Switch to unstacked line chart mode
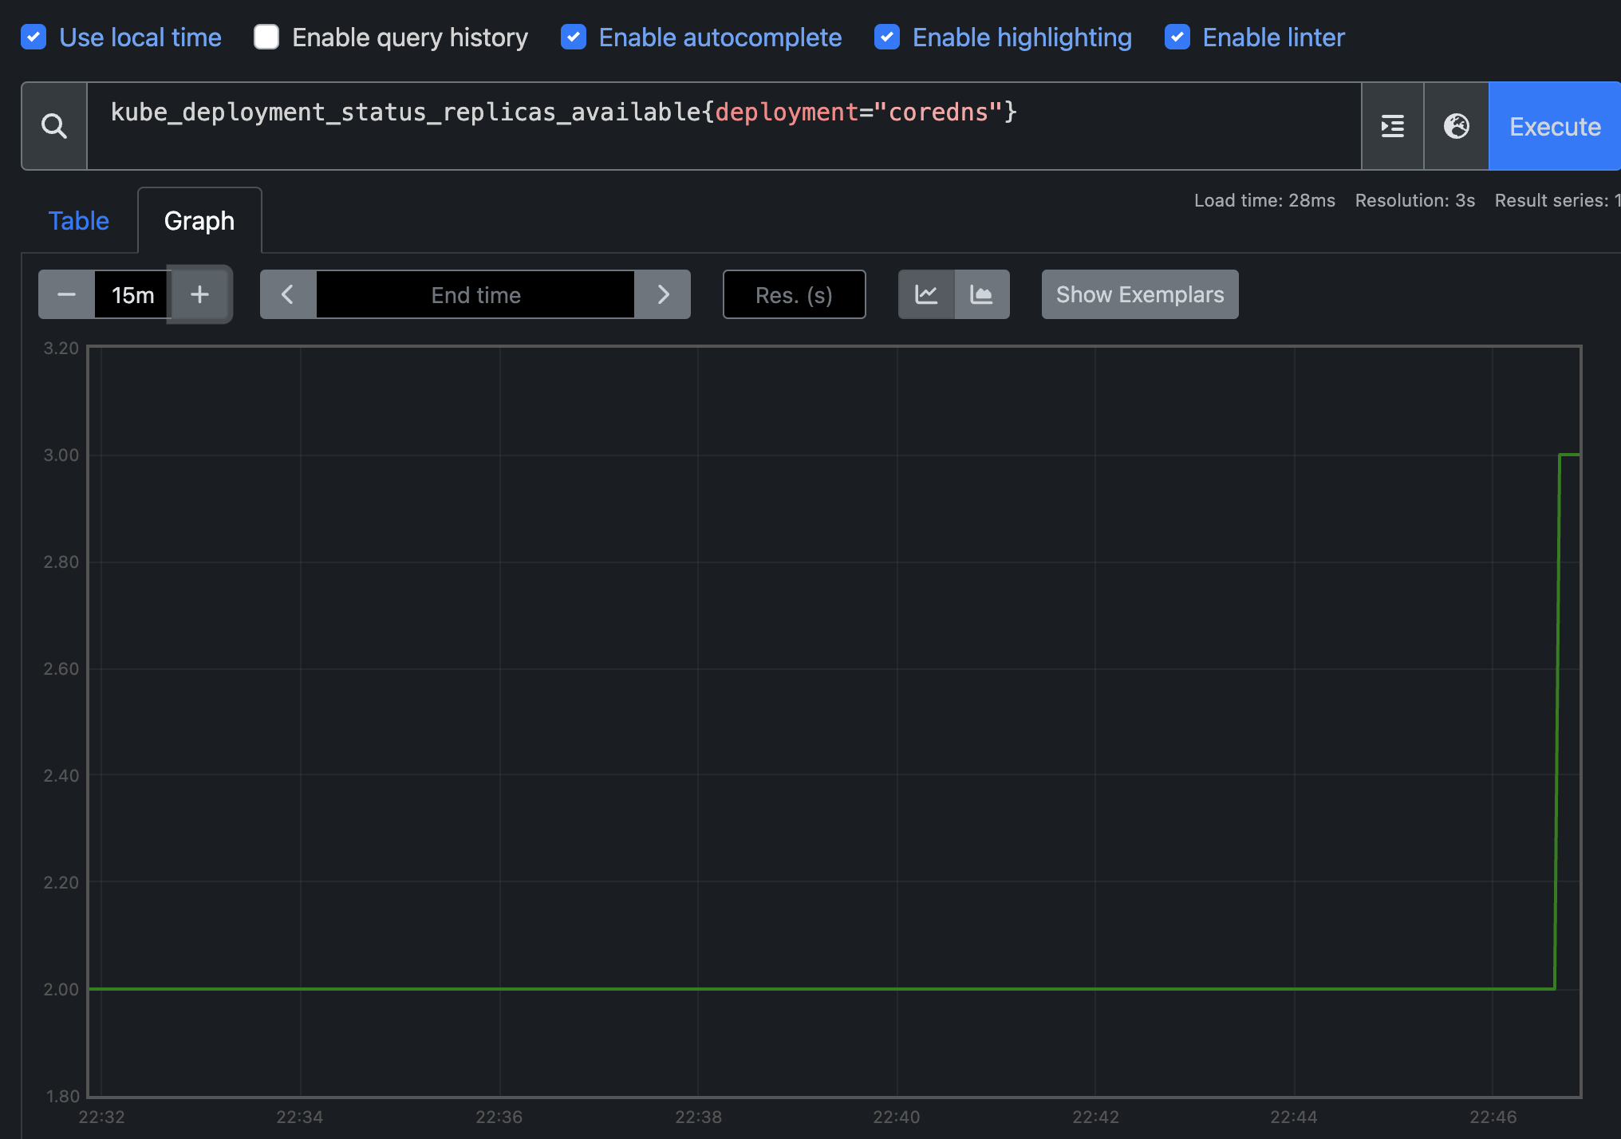The image size is (1621, 1139). click(x=926, y=294)
